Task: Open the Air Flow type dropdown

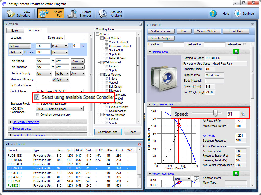Action: pyautogui.click(x=20, y=46)
